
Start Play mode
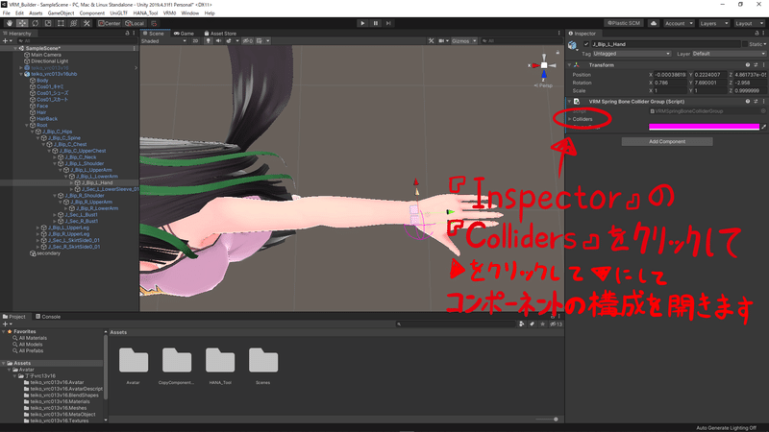362,23
